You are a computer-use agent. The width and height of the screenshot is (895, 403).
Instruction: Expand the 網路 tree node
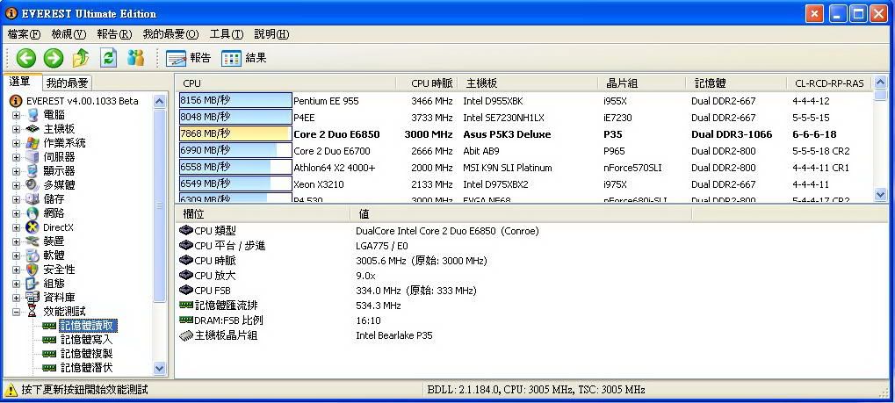tap(16, 213)
